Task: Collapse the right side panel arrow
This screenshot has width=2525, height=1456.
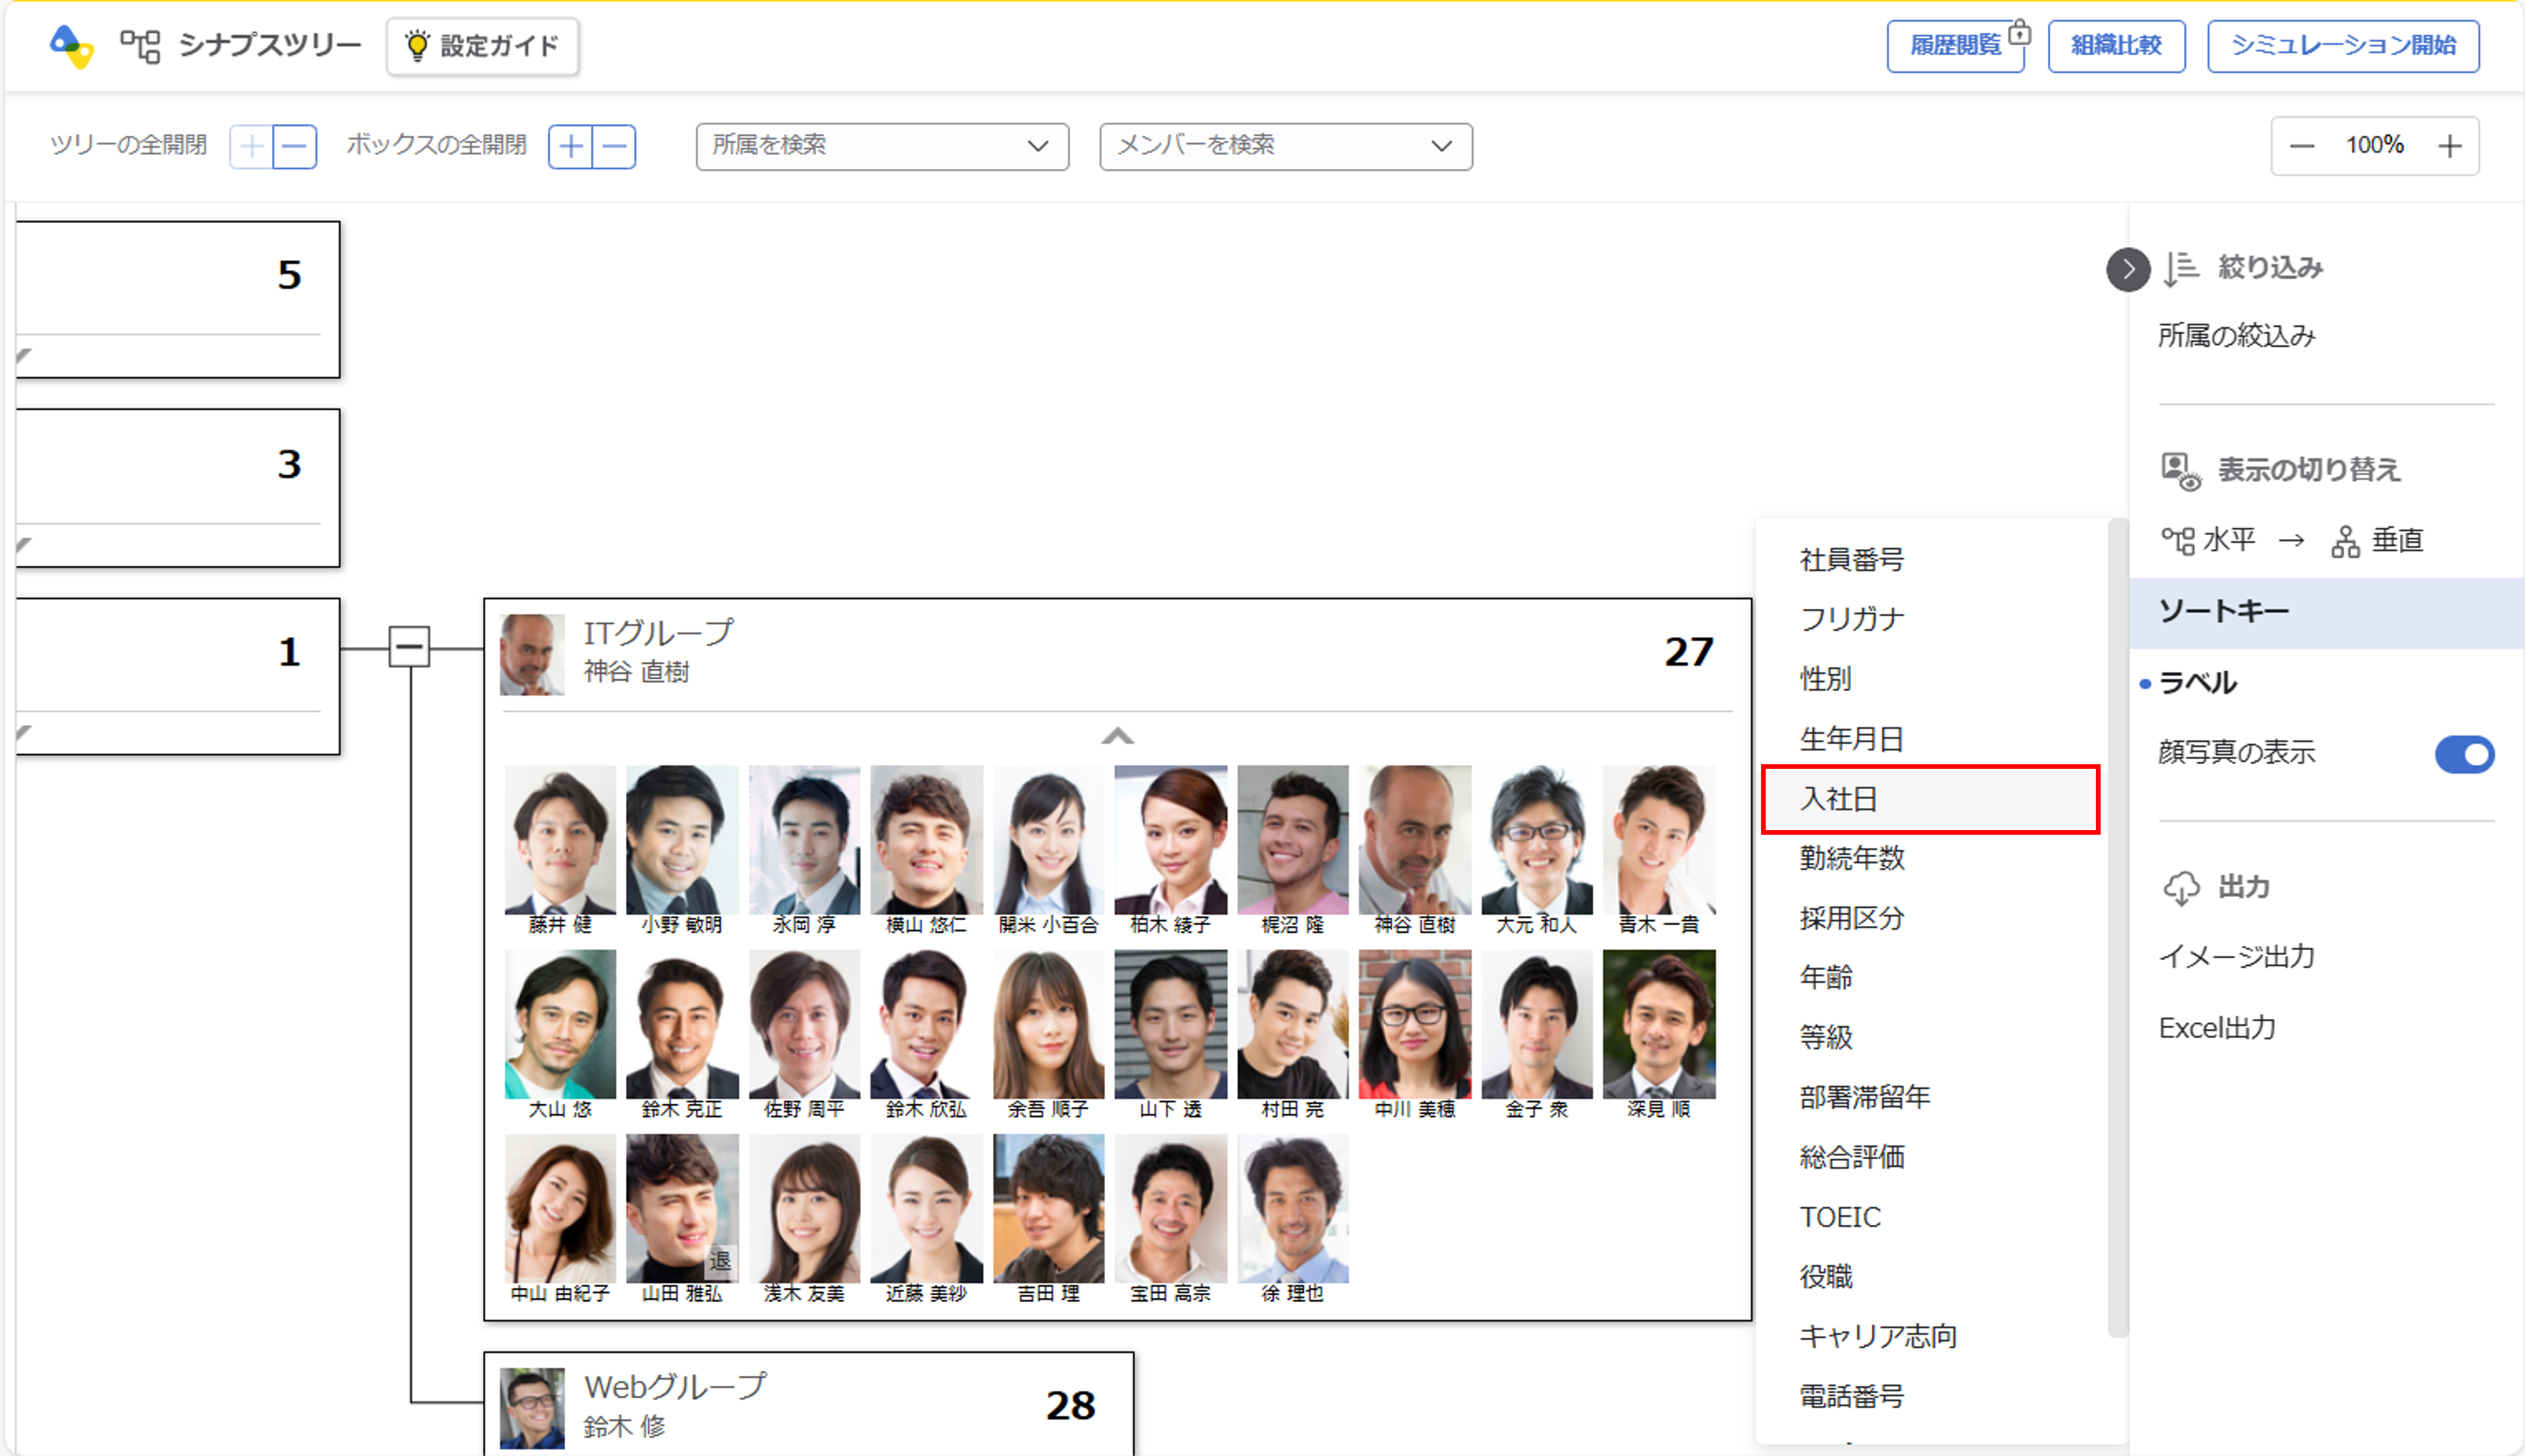Action: 2128,269
